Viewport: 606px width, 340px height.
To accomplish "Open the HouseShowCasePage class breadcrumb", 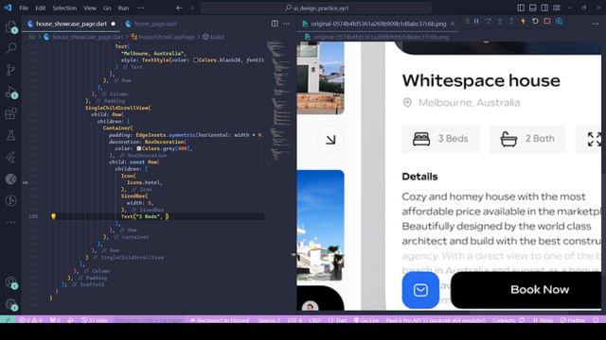I will (163, 37).
